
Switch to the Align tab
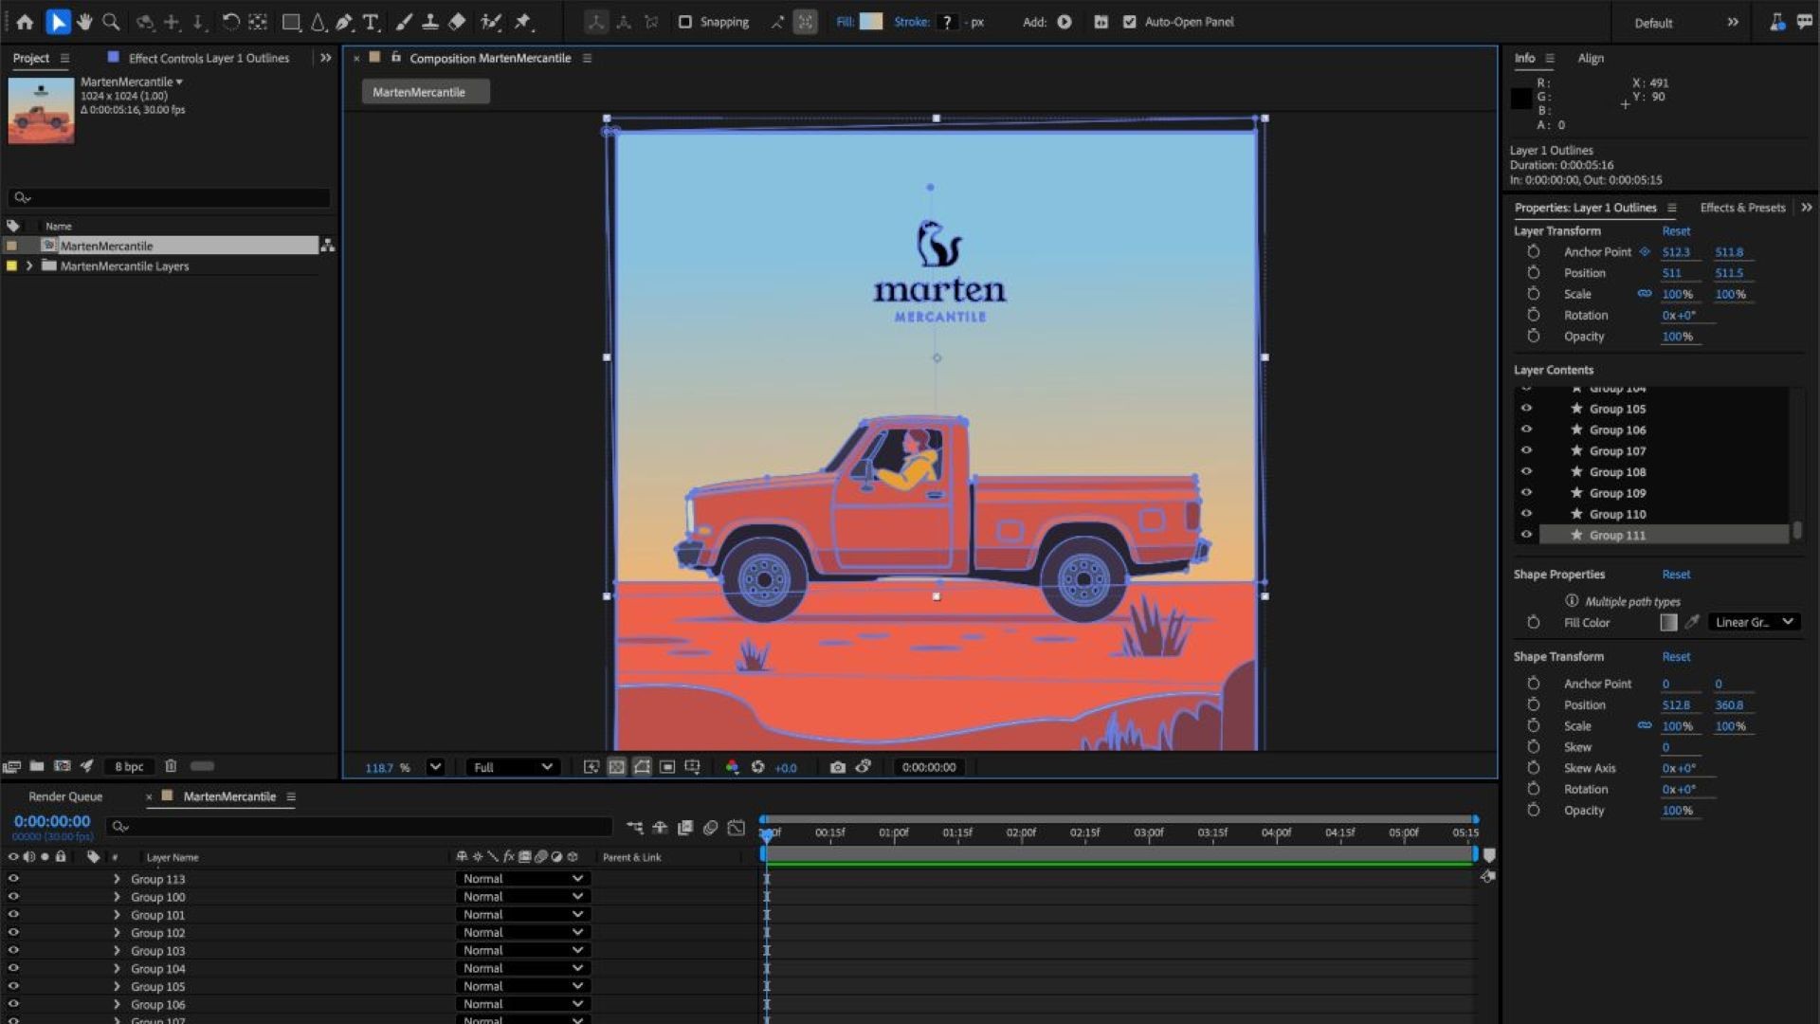pos(1590,58)
